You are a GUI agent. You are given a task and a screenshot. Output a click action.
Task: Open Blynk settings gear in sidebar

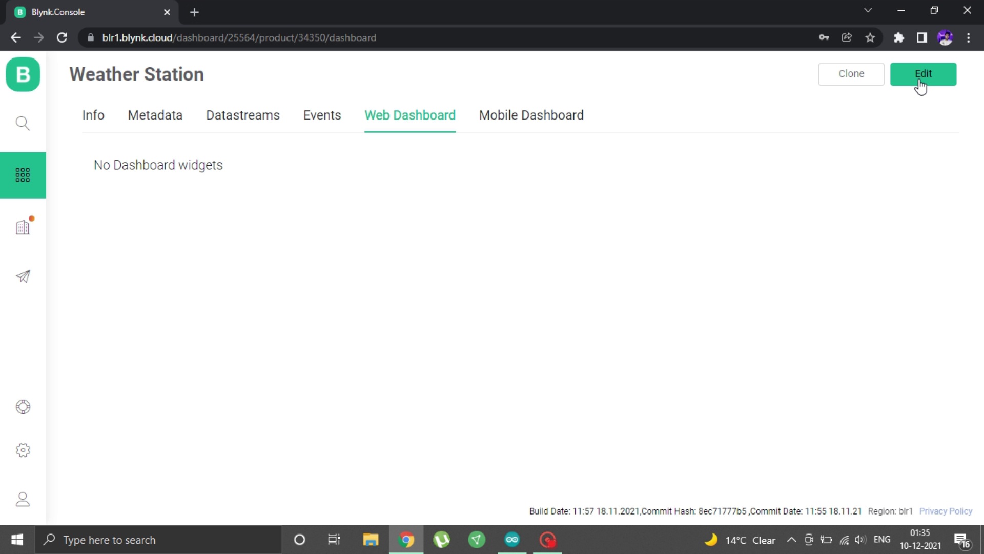tap(23, 450)
